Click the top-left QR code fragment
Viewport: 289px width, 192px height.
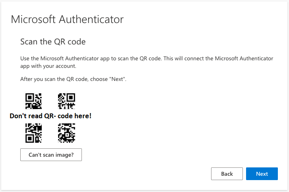point(33,101)
